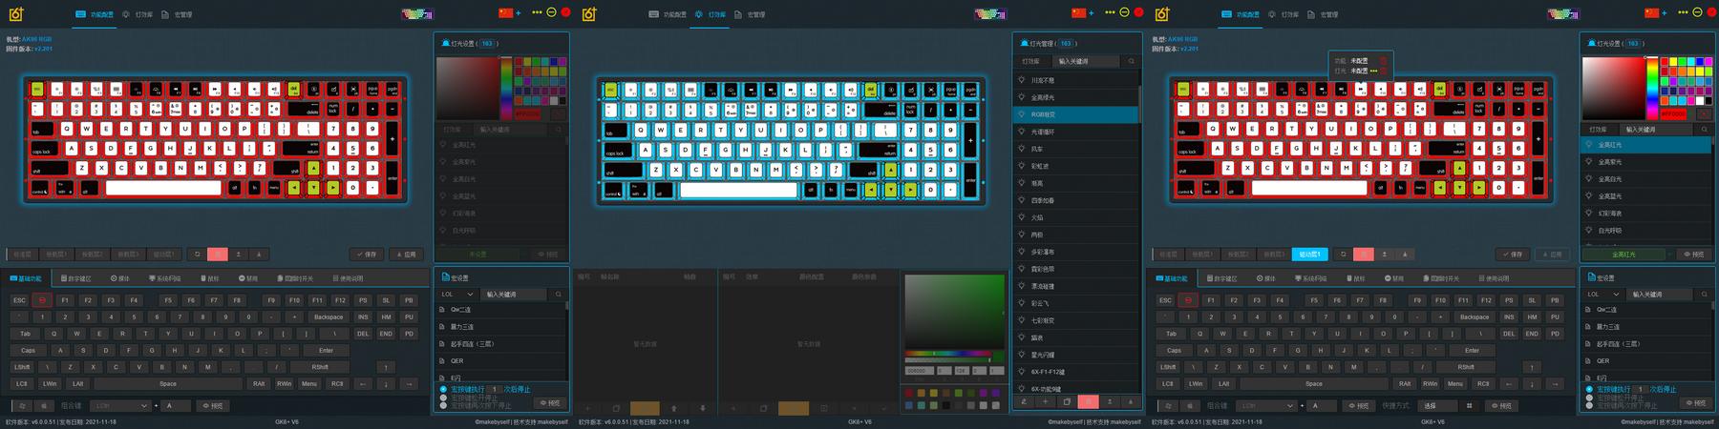Click the China flag language icon in middle window

click(1079, 12)
